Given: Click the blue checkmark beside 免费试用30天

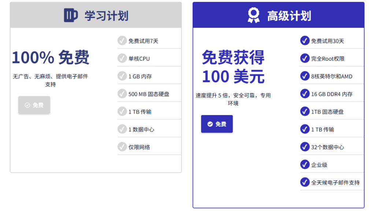Looking at the screenshot, I should tap(305, 41).
